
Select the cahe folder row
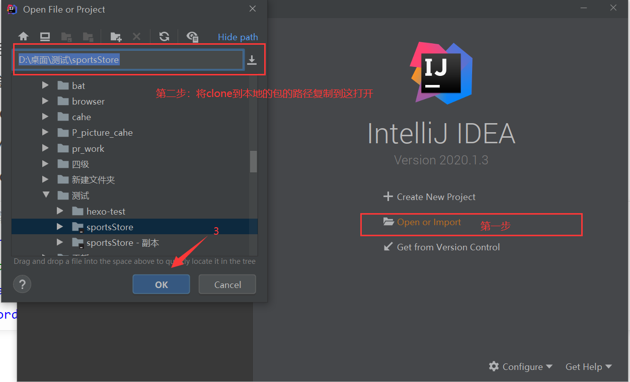134,117
